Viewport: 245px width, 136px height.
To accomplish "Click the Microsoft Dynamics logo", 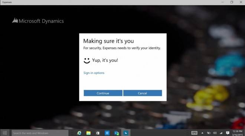I will 38,21.
